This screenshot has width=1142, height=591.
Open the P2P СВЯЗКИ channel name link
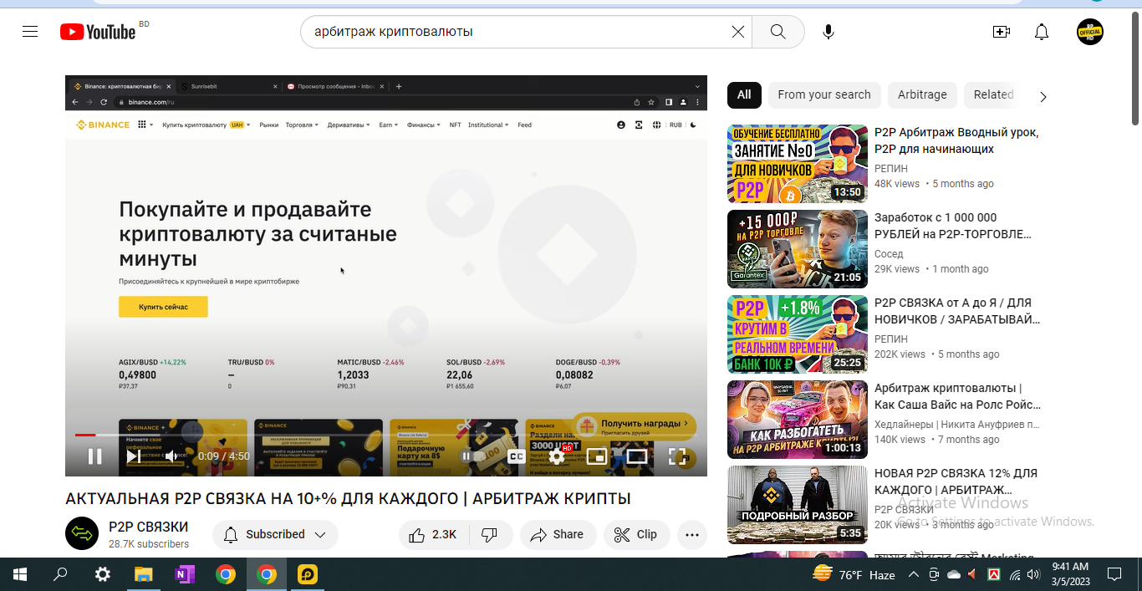point(149,527)
